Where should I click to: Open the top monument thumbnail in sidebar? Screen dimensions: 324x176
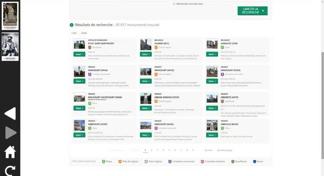10,15
